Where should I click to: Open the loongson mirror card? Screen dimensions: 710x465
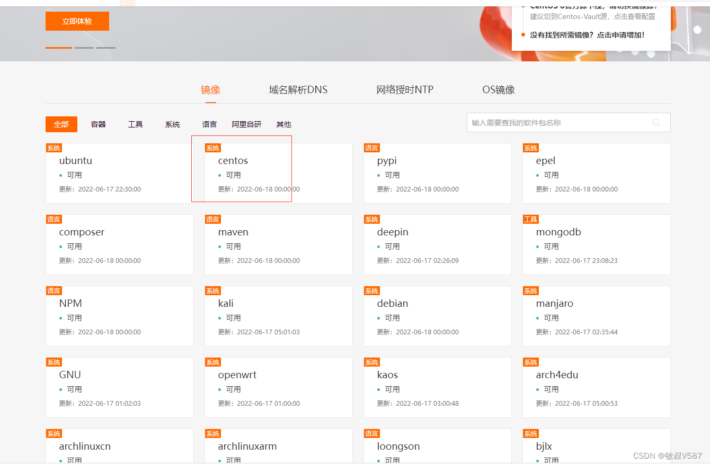[x=438, y=446]
